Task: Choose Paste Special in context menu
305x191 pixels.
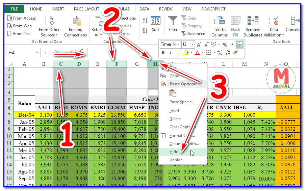Action: point(183,102)
